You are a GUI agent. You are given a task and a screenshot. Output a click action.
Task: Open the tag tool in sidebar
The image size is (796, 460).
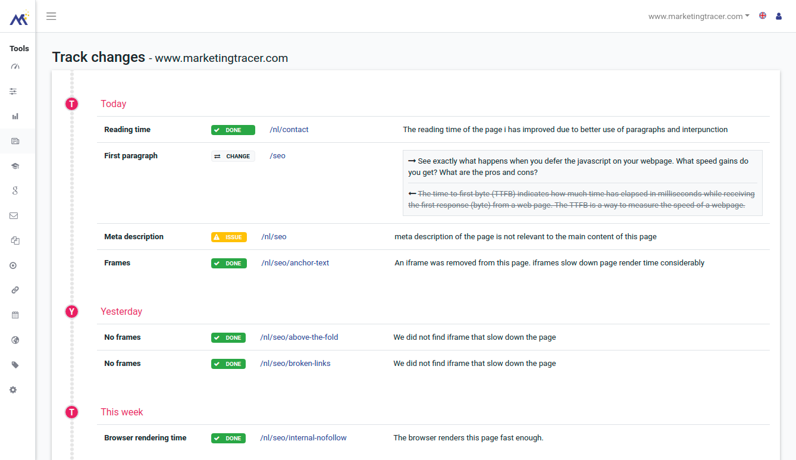(15, 365)
